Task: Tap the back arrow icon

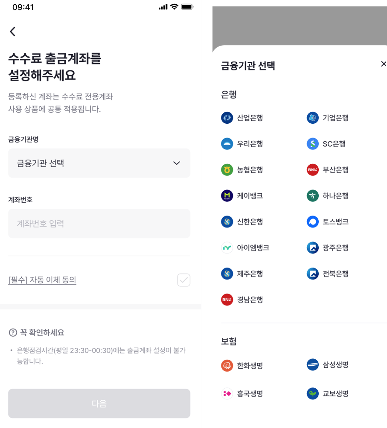Action: coord(13,32)
